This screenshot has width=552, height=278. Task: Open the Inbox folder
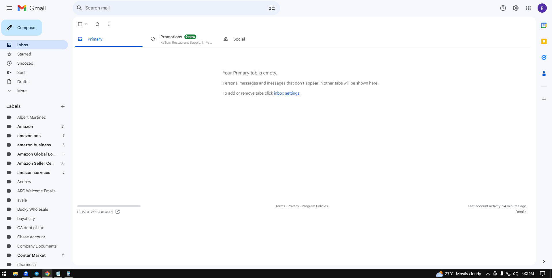34,45
